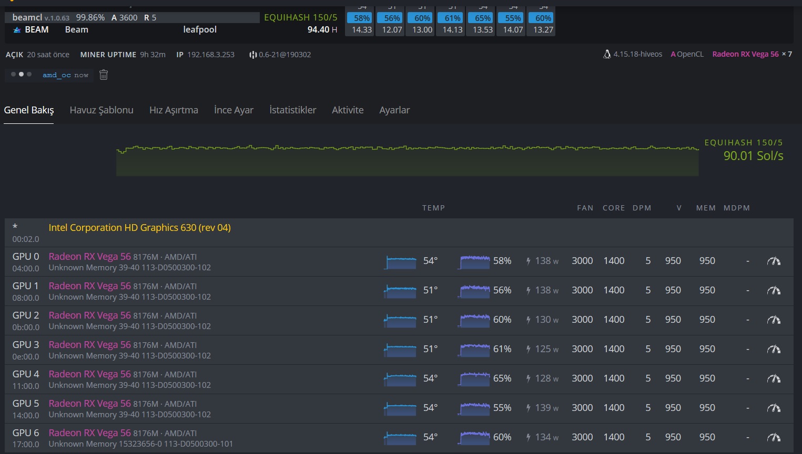Screen dimensions: 802x454
Task: Open overclock gauge icon for GPU 2
Action: tap(774, 320)
